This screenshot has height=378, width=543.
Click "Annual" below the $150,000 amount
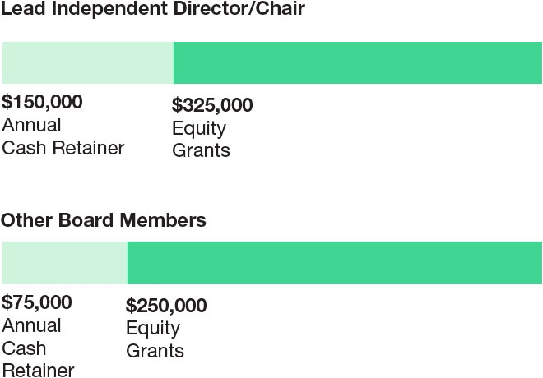pyautogui.click(x=31, y=126)
